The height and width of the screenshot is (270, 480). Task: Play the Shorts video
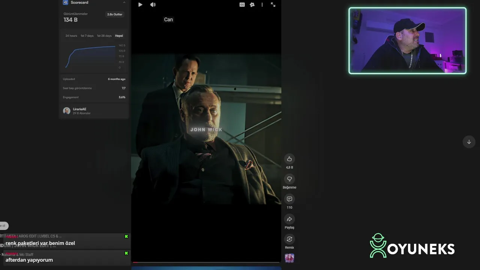coord(140,4)
